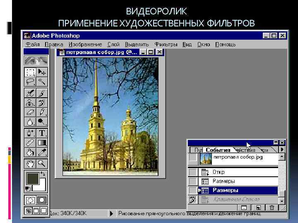Viewport: 298px width, 223px height.
Task: Click history brush marker beside Крашенное стекло
Action: pos(193,200)
